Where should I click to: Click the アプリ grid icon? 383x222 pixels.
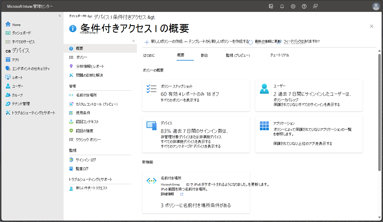click(8, 60)
